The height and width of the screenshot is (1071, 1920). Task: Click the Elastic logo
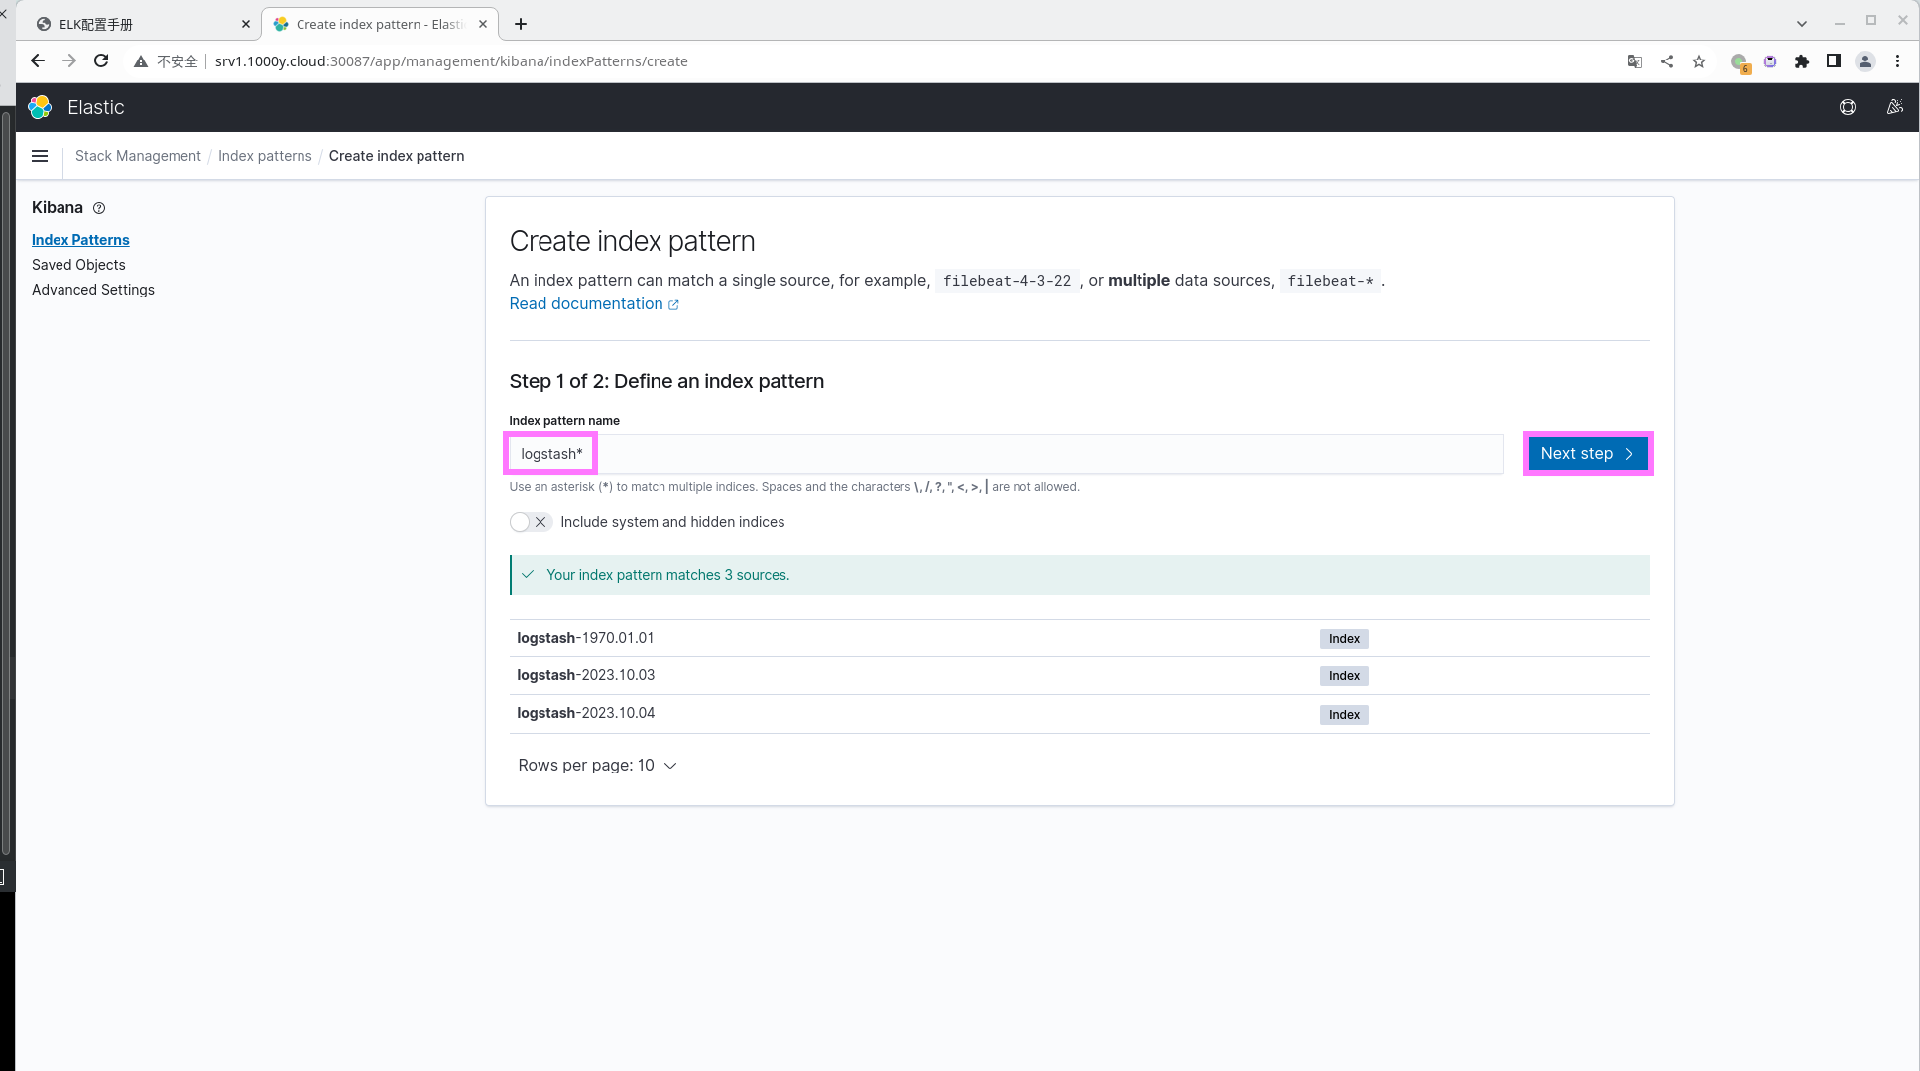click(40, 107)
